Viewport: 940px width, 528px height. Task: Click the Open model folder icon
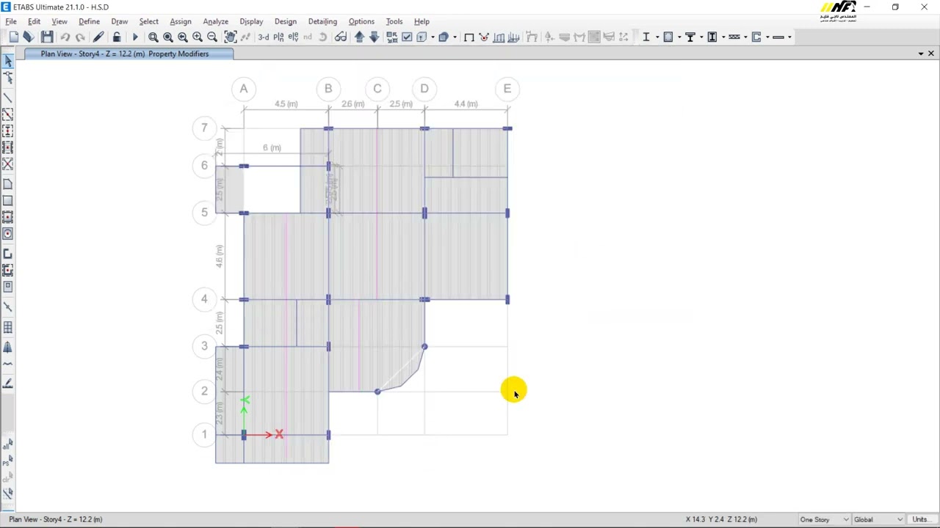29,37
